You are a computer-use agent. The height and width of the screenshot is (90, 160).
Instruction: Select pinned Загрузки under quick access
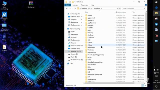coord(73,19)
